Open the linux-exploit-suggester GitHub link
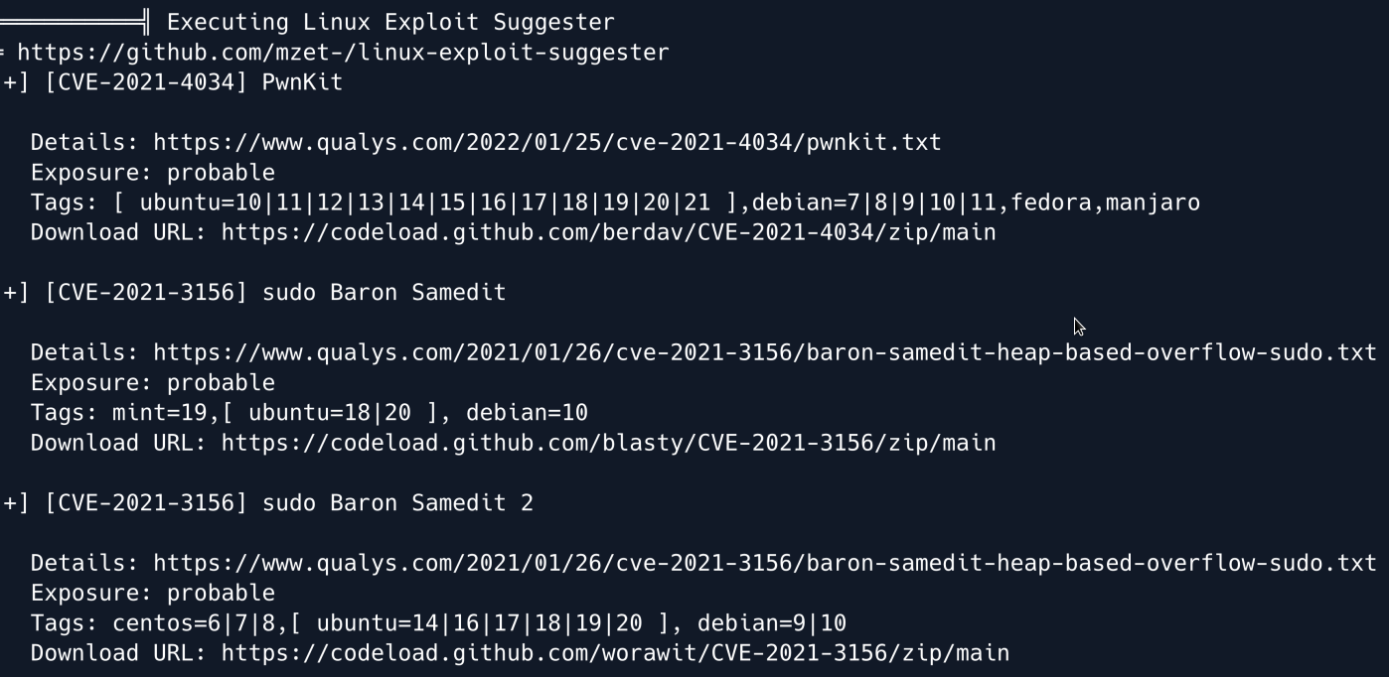The image size is (1389, 677). [x=343, y=53]
